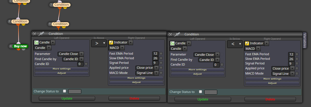
Task: Toggle Applied price checkbox in left panel
Action: pyautogui.click(x=161, y=68)
